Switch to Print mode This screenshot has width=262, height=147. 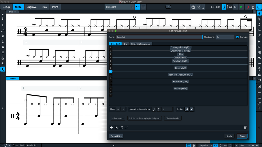(x=55, y=7)
